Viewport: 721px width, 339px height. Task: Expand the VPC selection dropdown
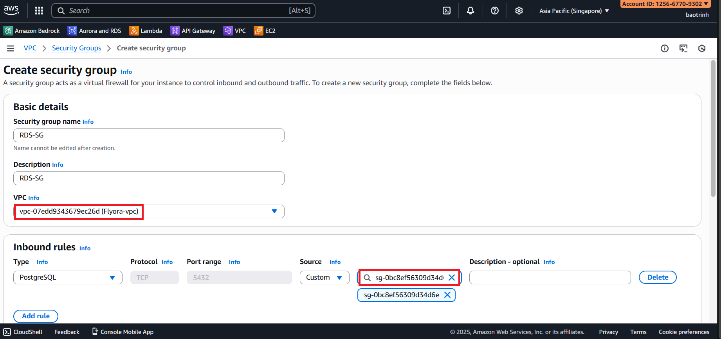pos(274,211)
